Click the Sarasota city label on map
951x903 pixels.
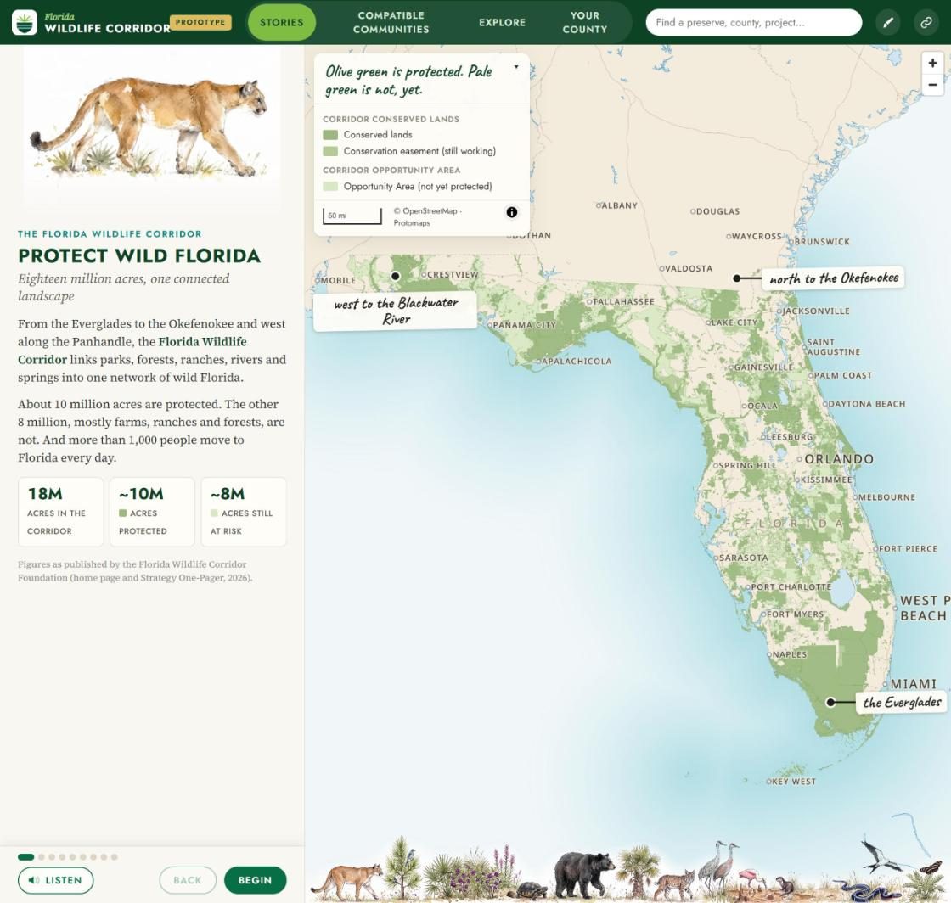[x=743, y=558]
